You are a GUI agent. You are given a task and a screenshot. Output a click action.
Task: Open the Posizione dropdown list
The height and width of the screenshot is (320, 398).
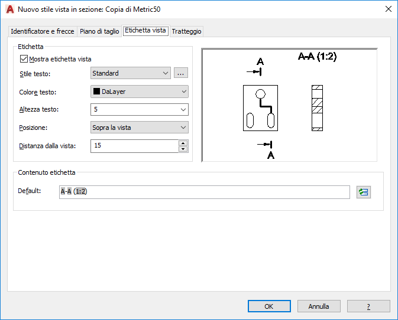coord(183,128)
